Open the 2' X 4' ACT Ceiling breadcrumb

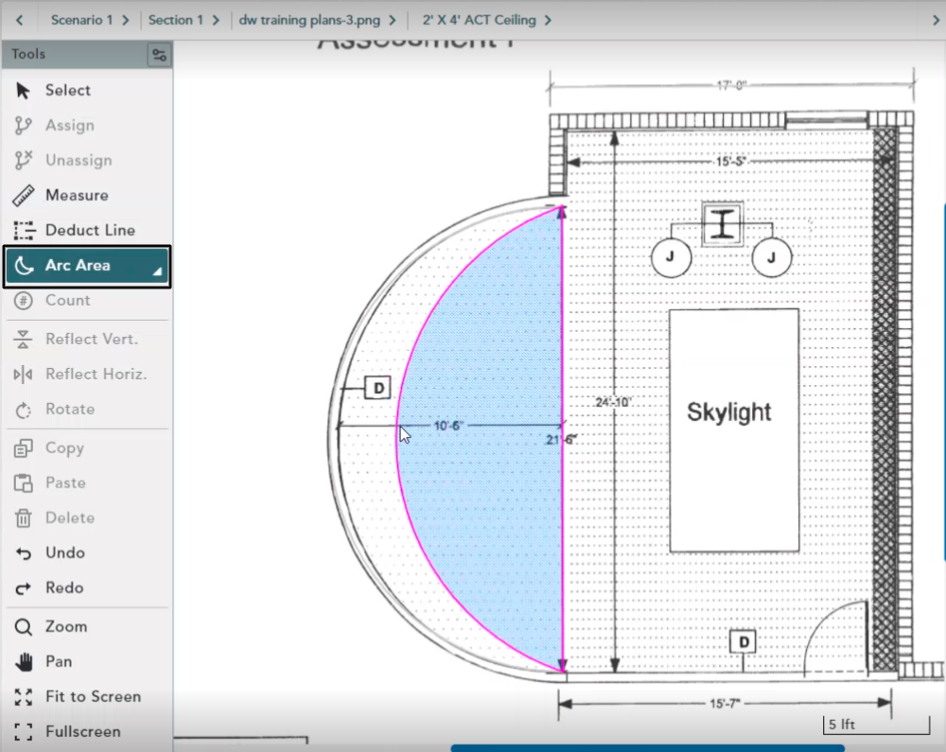486,20
